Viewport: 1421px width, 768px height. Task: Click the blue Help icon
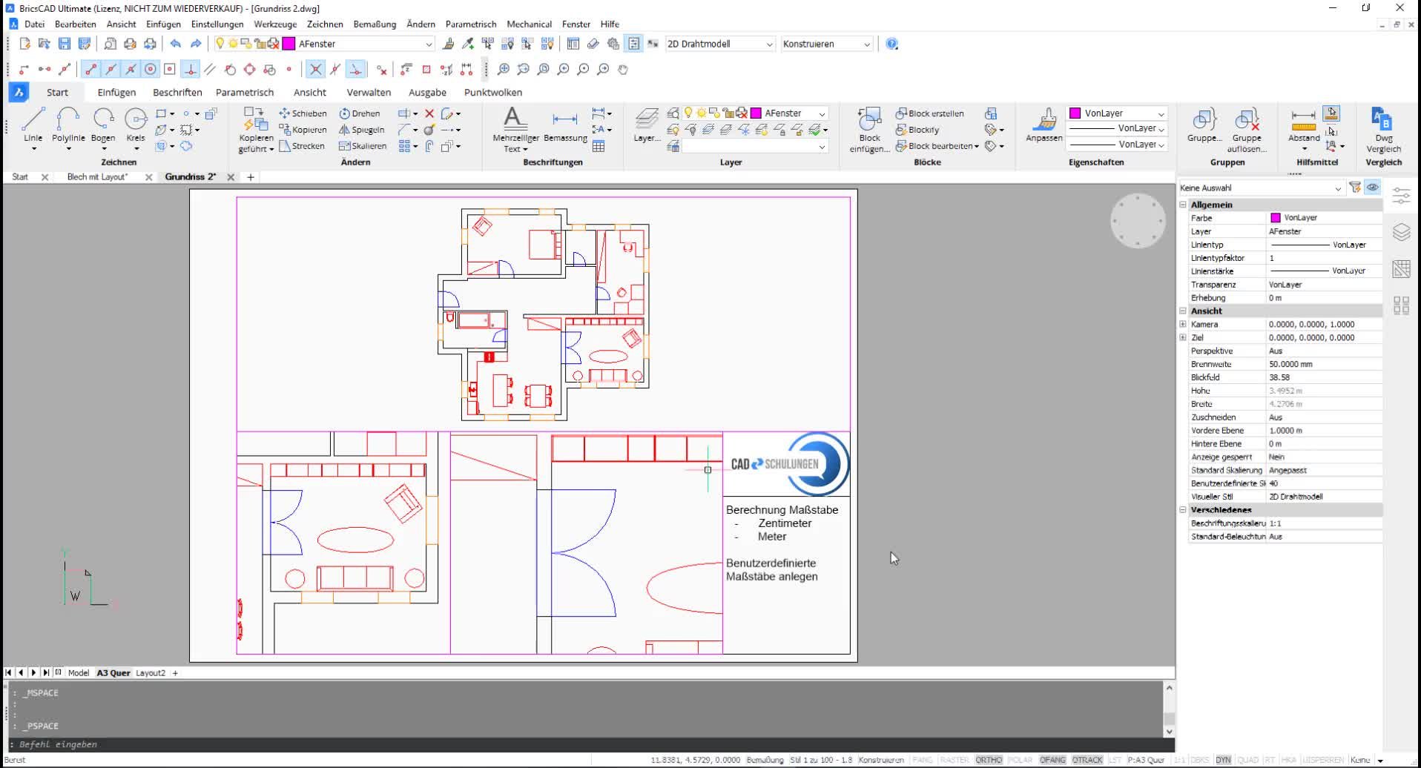point(892,44)
